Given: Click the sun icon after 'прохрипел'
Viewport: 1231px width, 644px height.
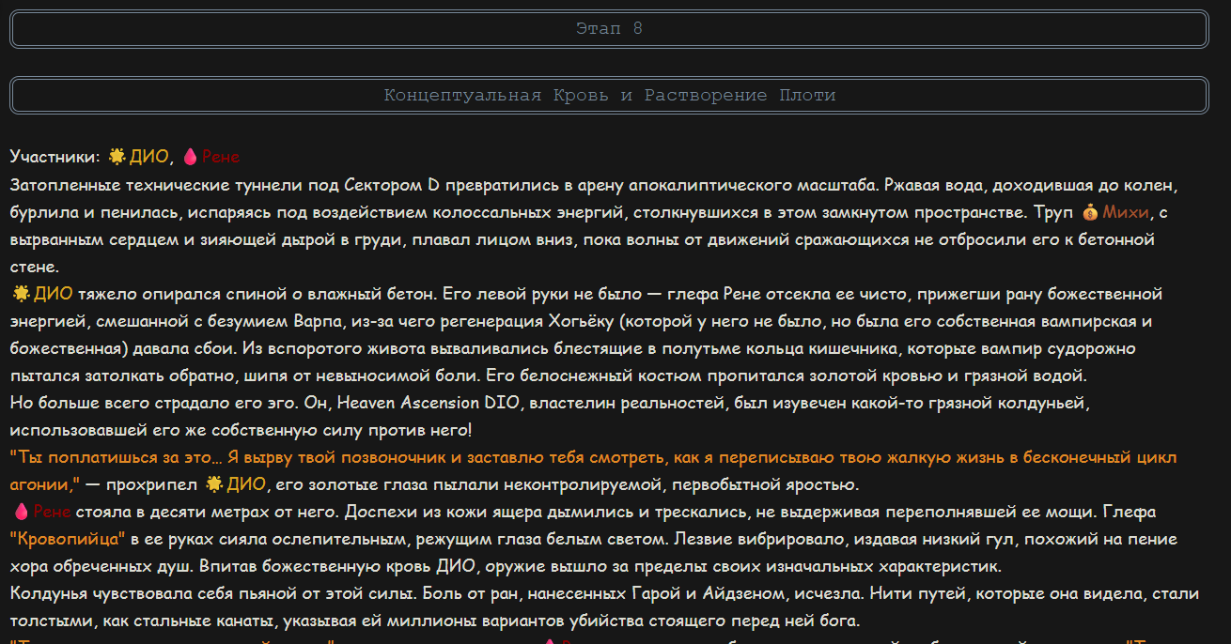Looking at the screenshot, I should [213, 484].
